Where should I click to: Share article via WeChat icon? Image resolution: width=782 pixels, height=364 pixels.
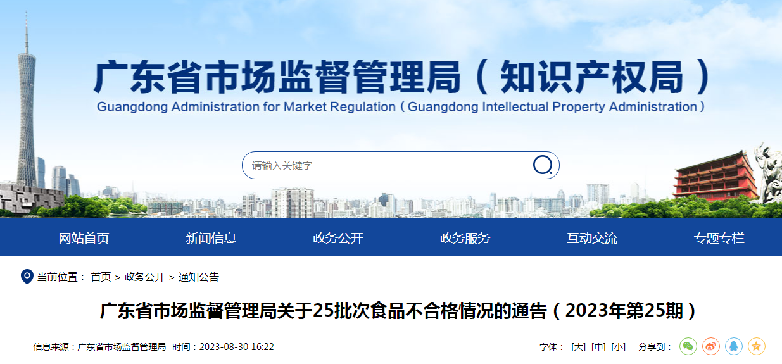coord(688,346)
